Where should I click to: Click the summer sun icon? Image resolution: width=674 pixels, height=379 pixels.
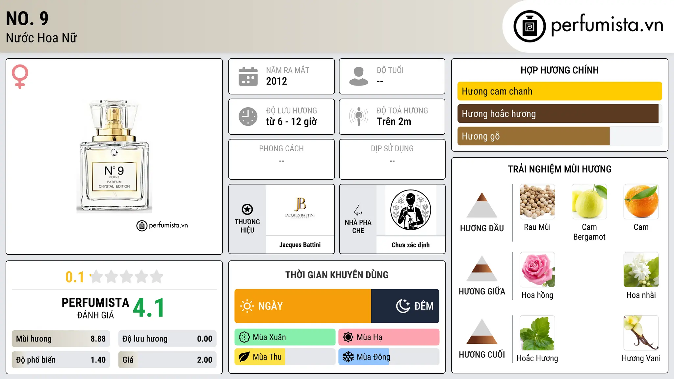coord(348,337)
